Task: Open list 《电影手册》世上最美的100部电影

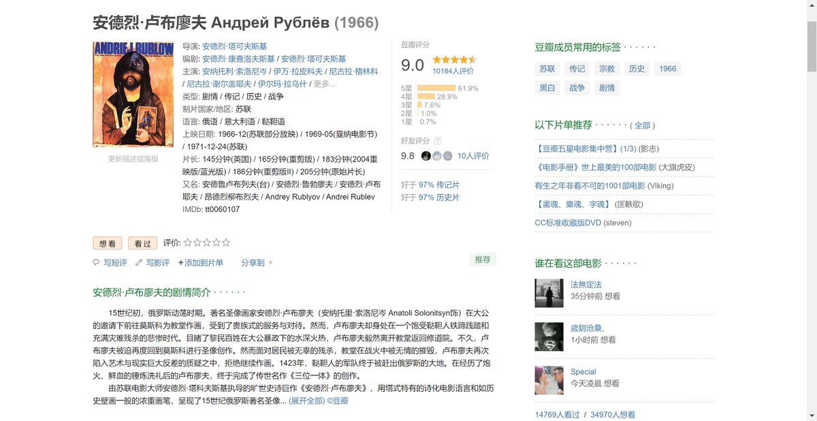Action: coord(596,167)
